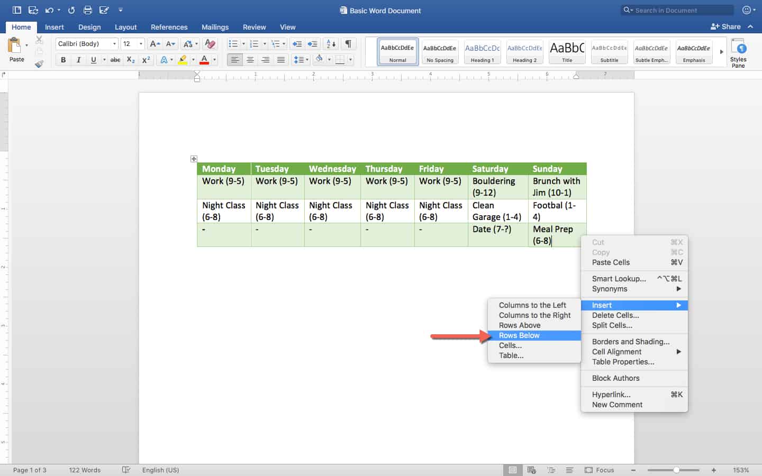This screenshot has height=476, width=762.
Task: Expand the styles gallery arrow
Action: coord(721,52)
